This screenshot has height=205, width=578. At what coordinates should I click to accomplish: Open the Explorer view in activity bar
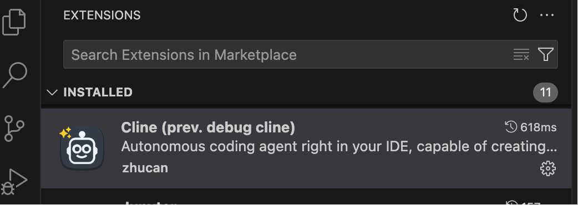point(14,22)
